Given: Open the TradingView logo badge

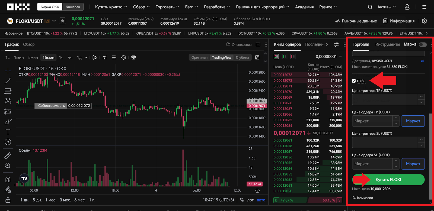Looking at the screenshot, I should tap(24, 178).
